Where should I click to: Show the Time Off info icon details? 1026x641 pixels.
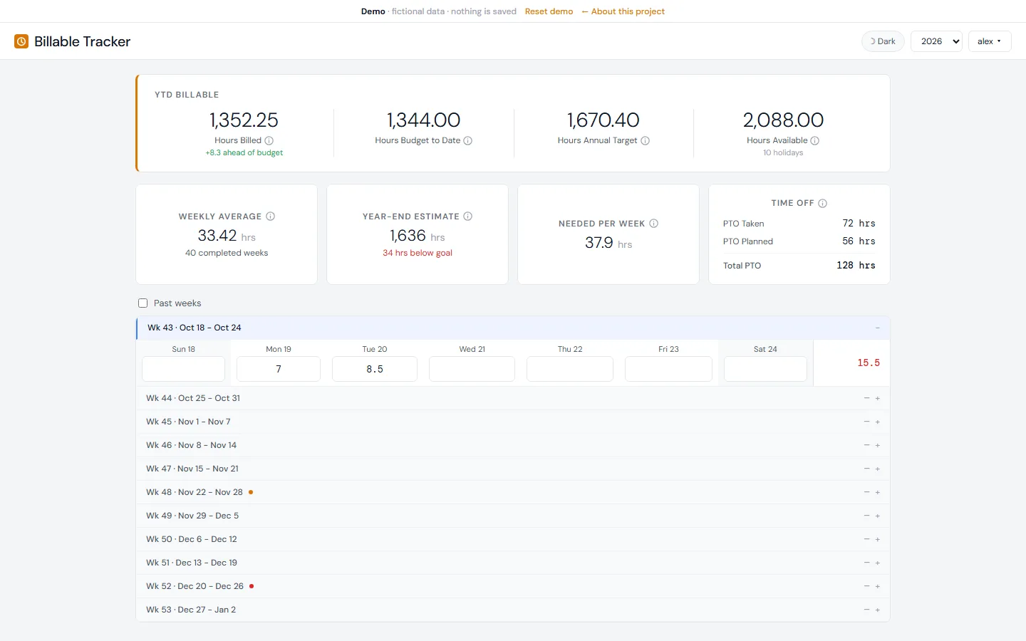coord(823,204)
